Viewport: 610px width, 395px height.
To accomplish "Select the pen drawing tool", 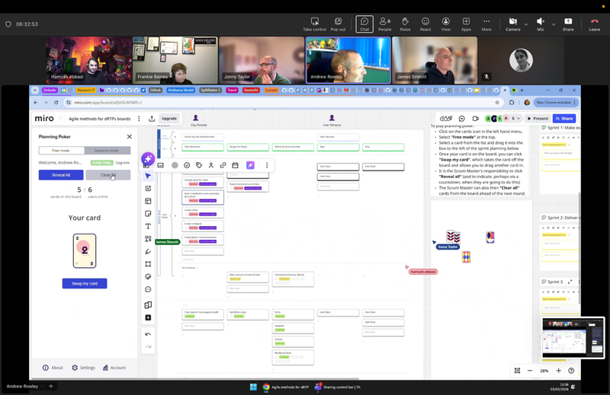I will pyautogui.click(x=148, y=251).
